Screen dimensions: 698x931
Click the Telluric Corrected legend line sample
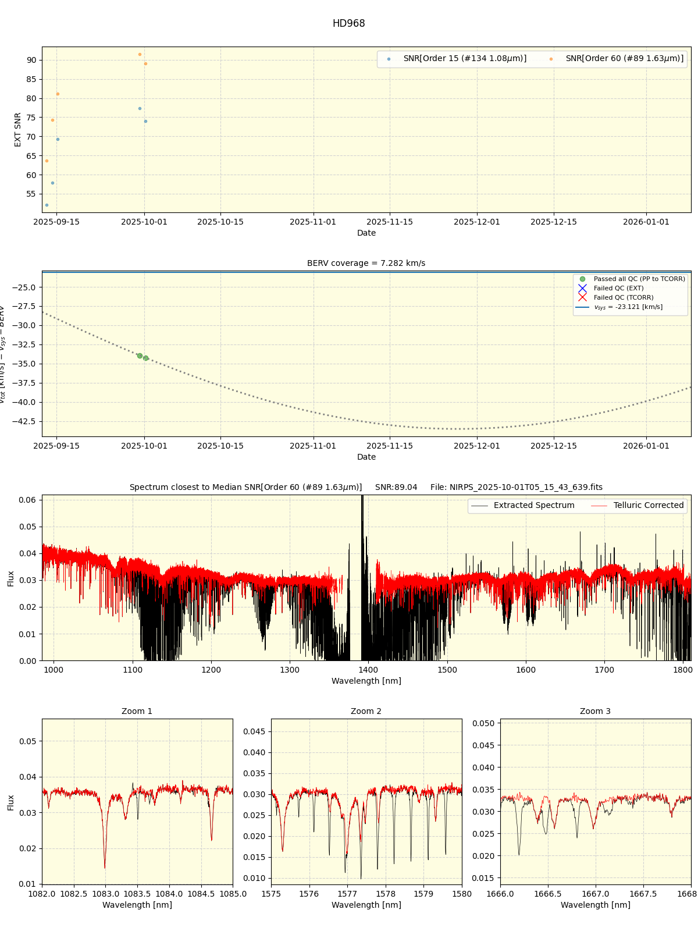[599, 506]
